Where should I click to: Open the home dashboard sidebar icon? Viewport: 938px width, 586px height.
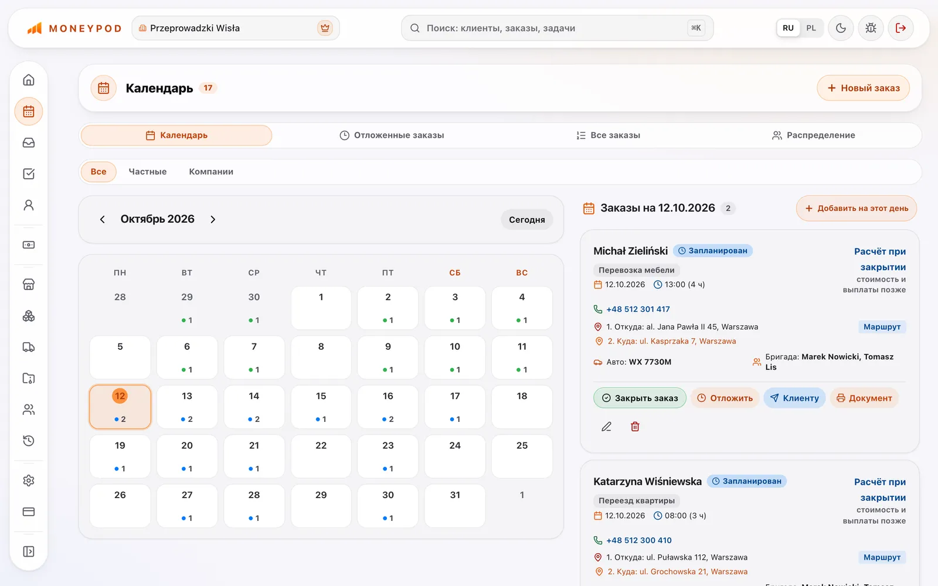29,80
